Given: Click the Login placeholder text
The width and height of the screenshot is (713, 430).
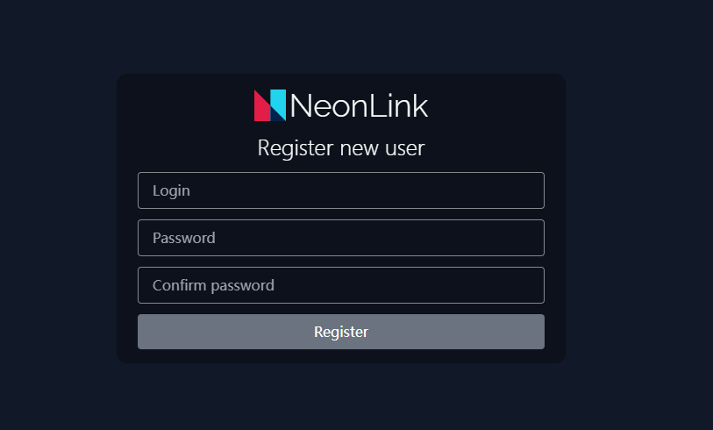Looking at the screenshot, I should 171,190.
